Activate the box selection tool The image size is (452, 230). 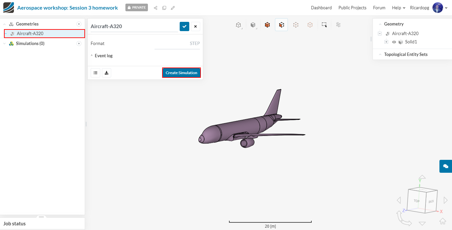point(324,25)
